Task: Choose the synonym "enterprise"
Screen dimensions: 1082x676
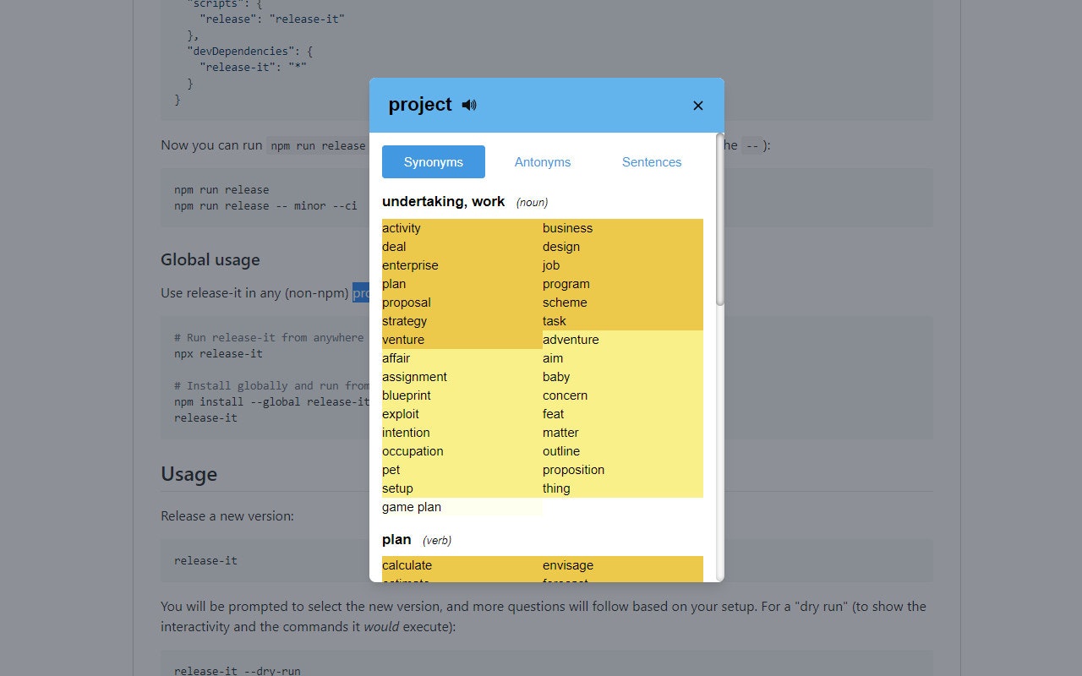Action: (410, 265)
